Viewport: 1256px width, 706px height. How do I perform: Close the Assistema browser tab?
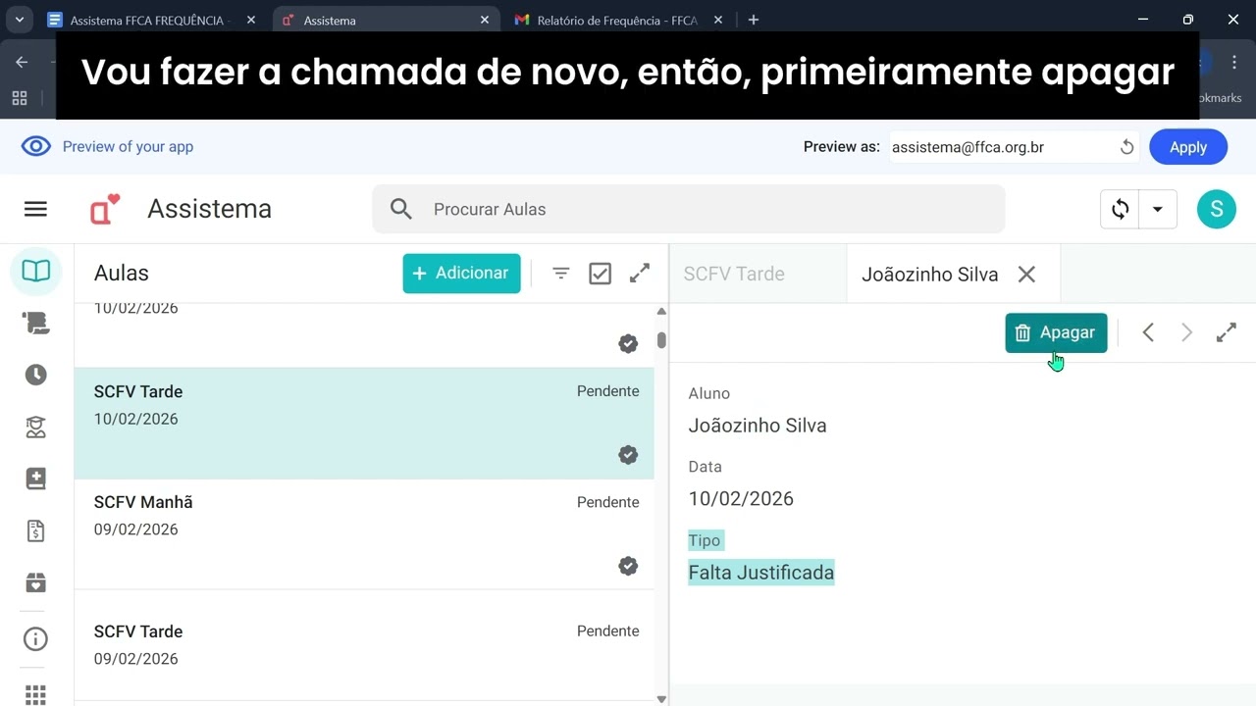click(x=485, y=20)
